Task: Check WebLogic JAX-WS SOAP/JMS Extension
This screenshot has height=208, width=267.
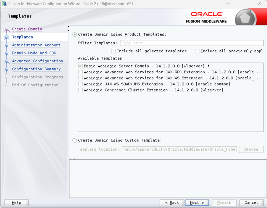Action: tap(80, 84)
